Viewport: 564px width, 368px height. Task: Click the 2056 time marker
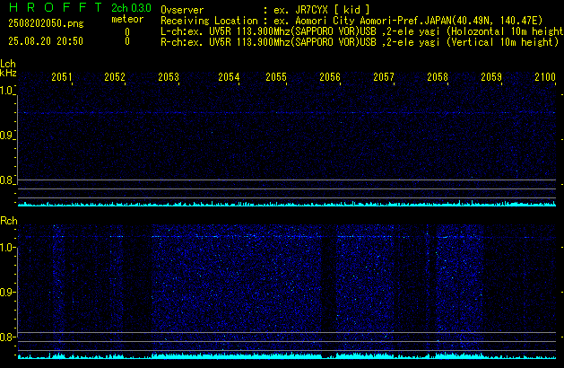[x=330, y=77]
